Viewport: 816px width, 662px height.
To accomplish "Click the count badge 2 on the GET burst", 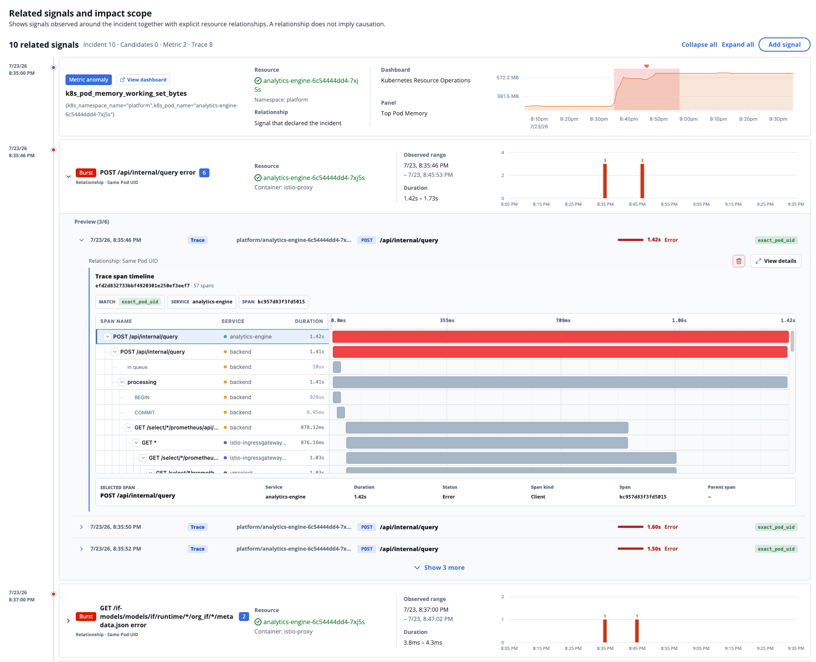I will [x=244, y=617].
